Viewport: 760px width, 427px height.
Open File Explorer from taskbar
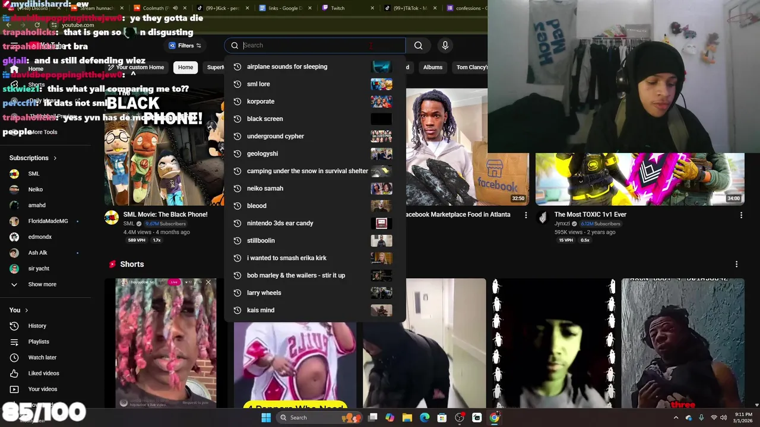(x=407, y=418)
